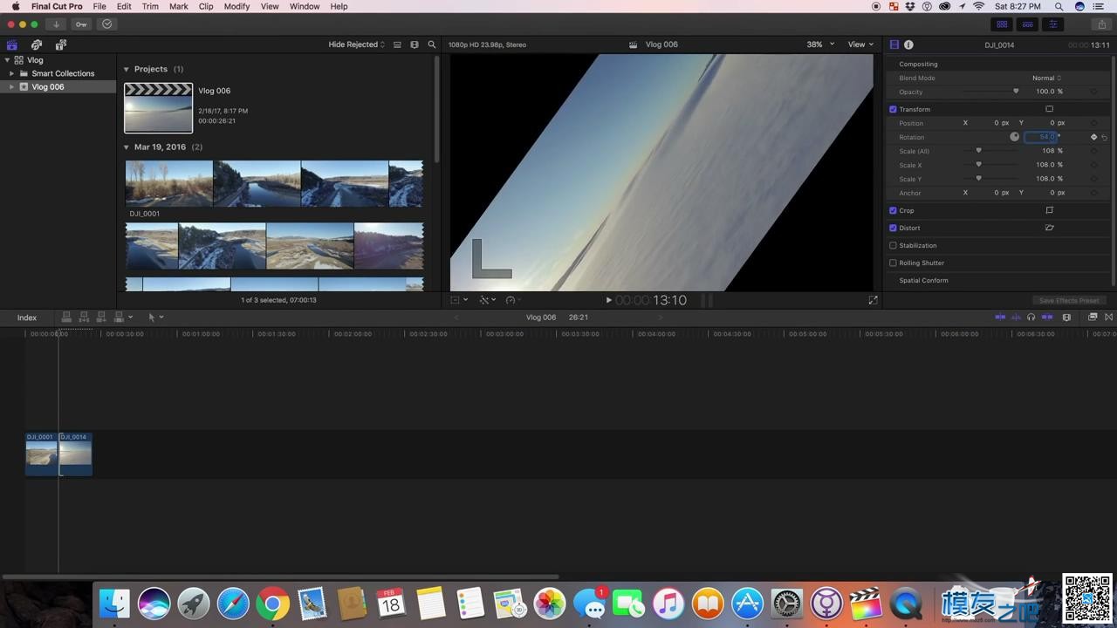Open the Clip menu
This screenshot has height=628, width=1117.
[206, 6]
